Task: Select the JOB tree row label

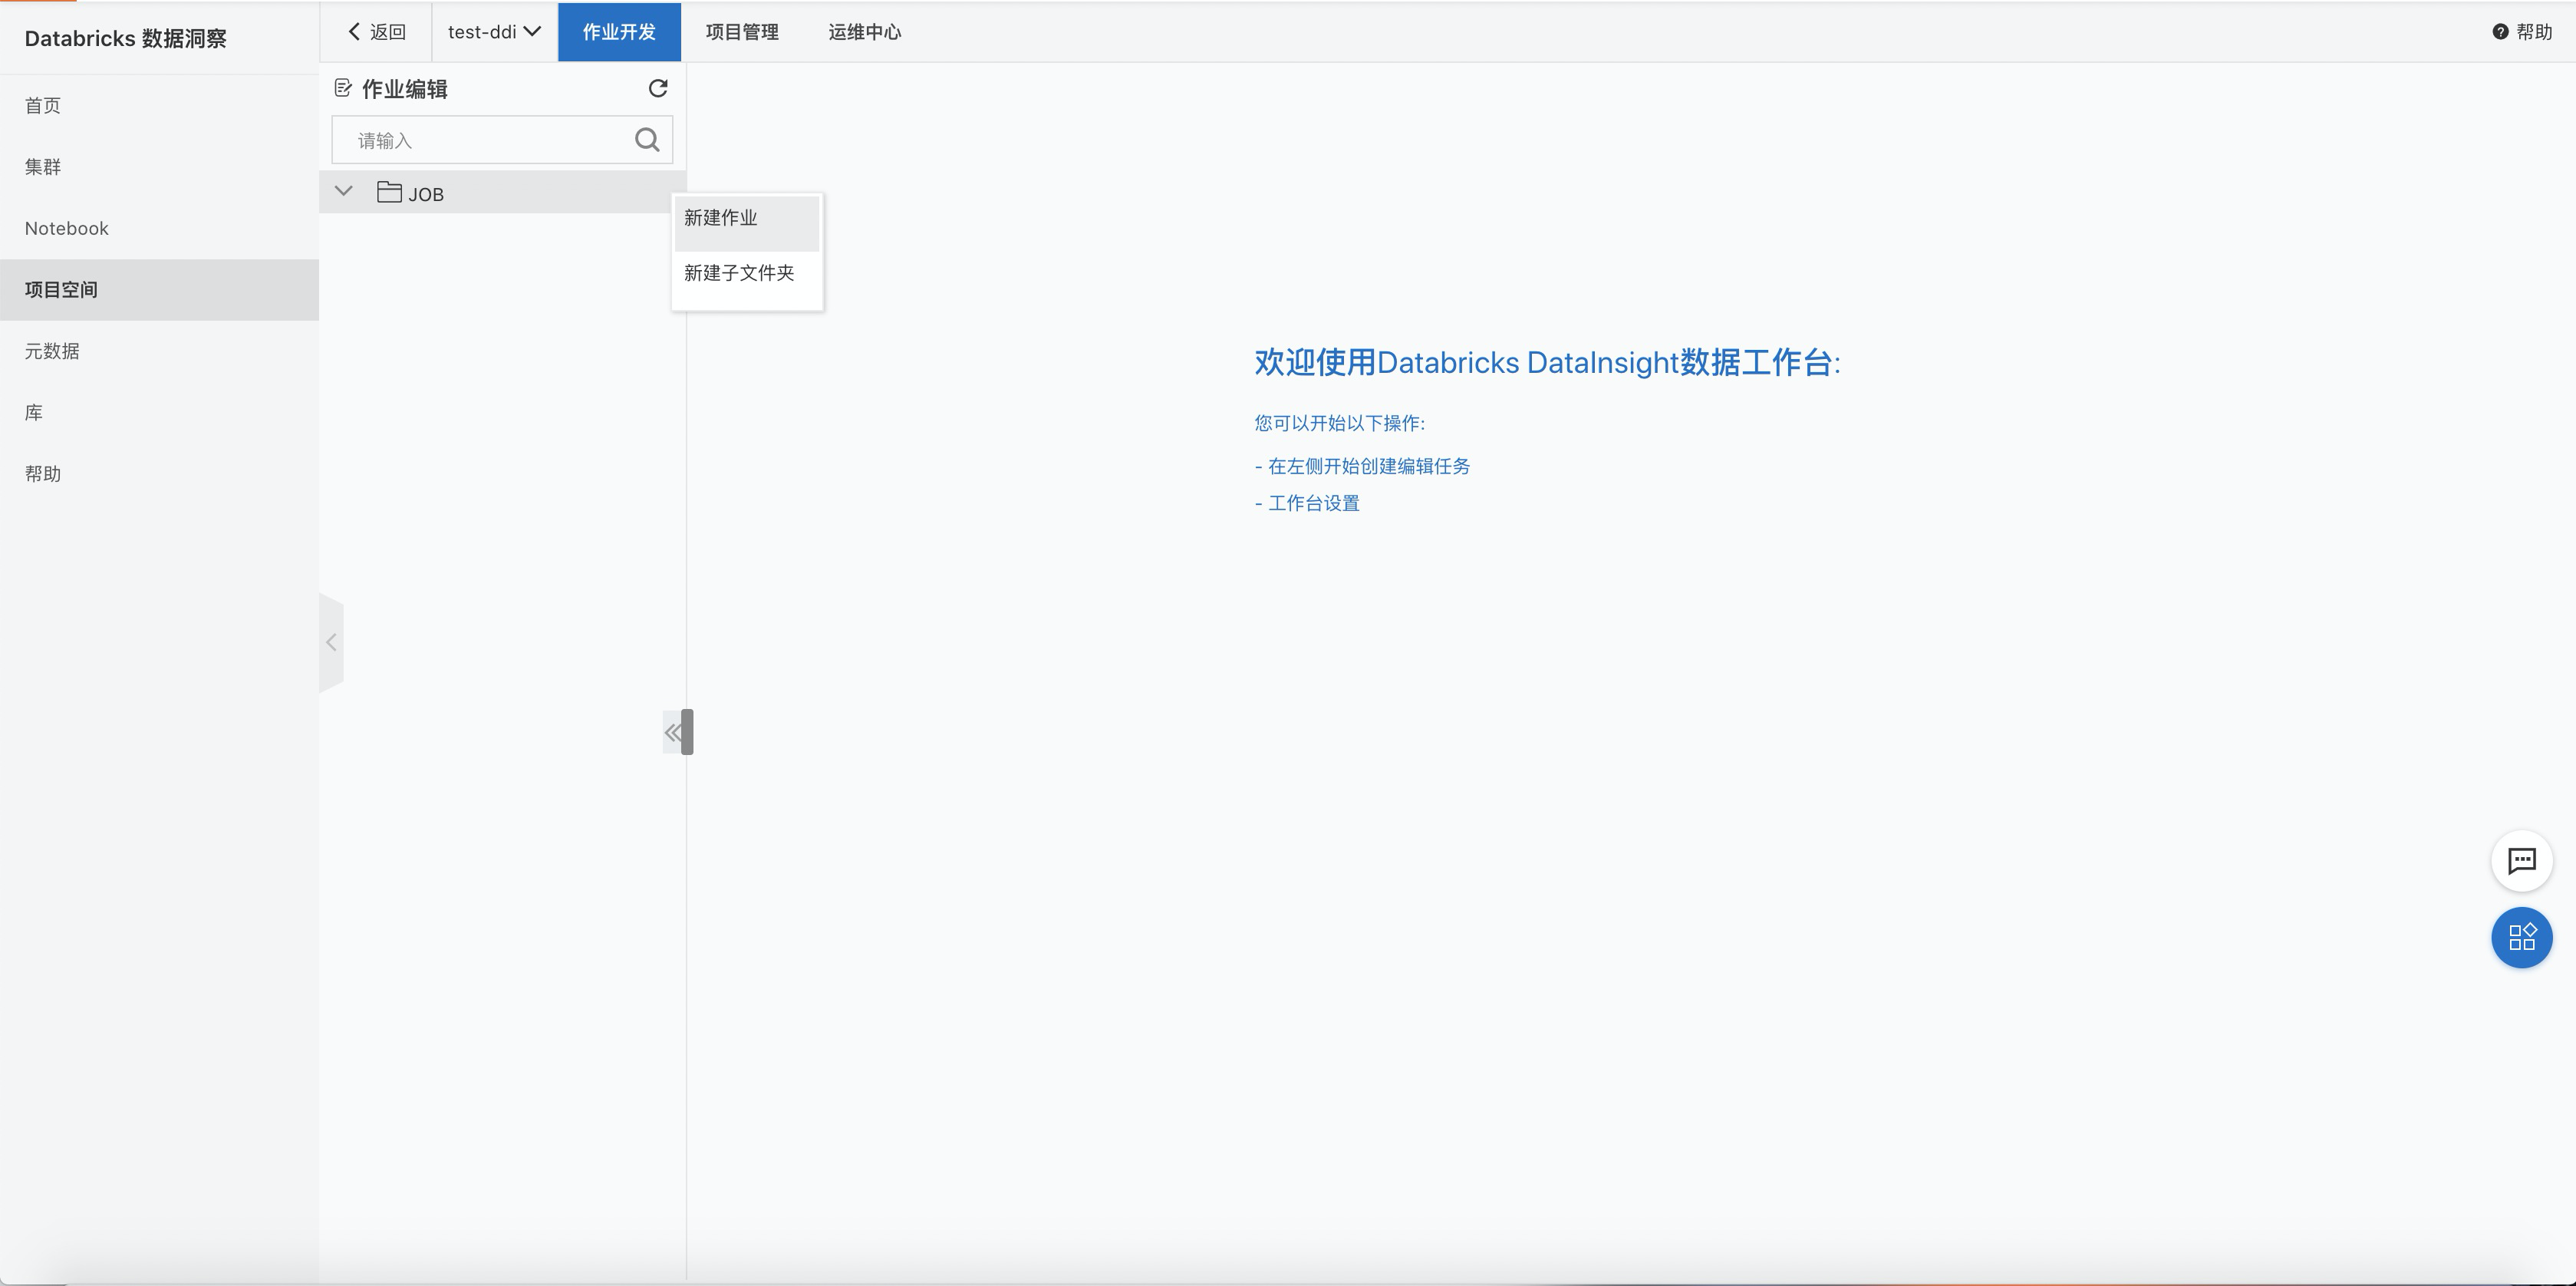Action: coord(426,194)
